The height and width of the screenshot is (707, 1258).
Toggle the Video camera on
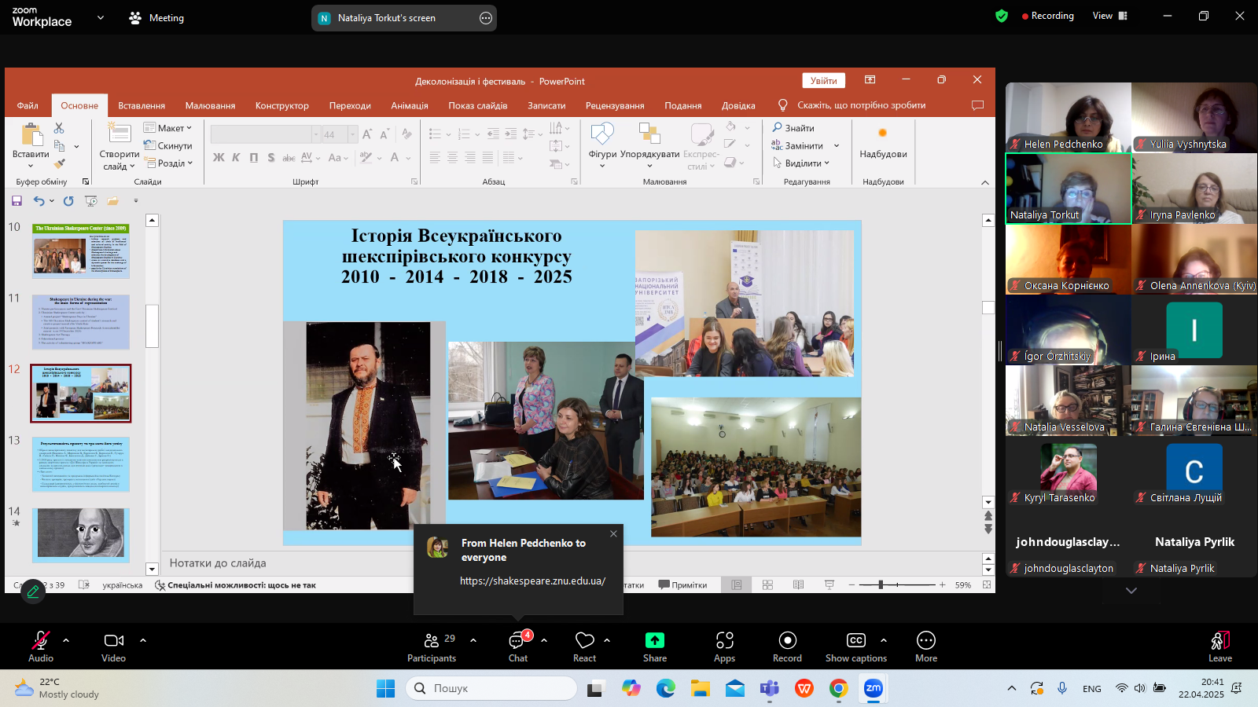113,641
